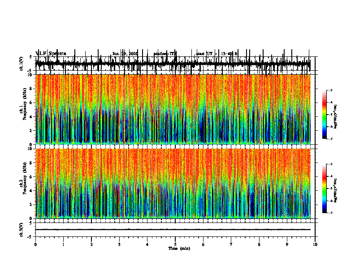Click the '-7' value on ch.2 colorbar
This screenshot has height=274, width=355.
[330, 213]
